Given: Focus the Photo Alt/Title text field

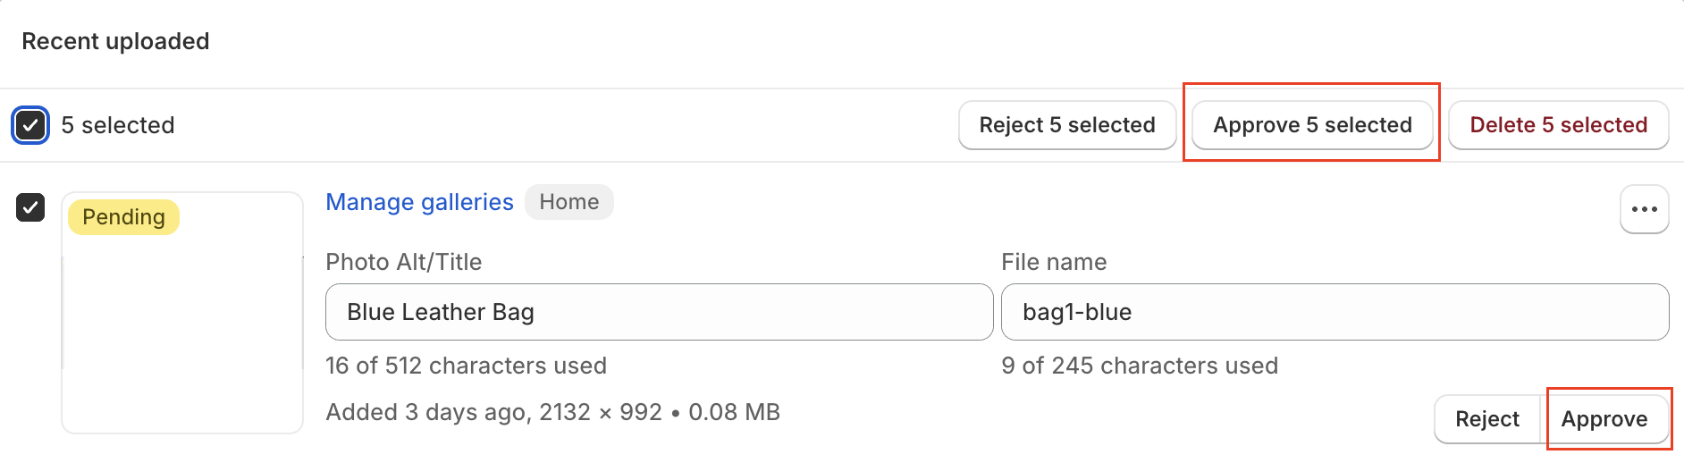Looking at the screenshot, I should (659, 312).
